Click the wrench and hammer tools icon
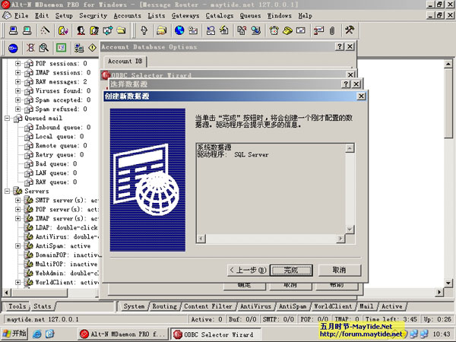456x342 pixels. click(350, 31)
